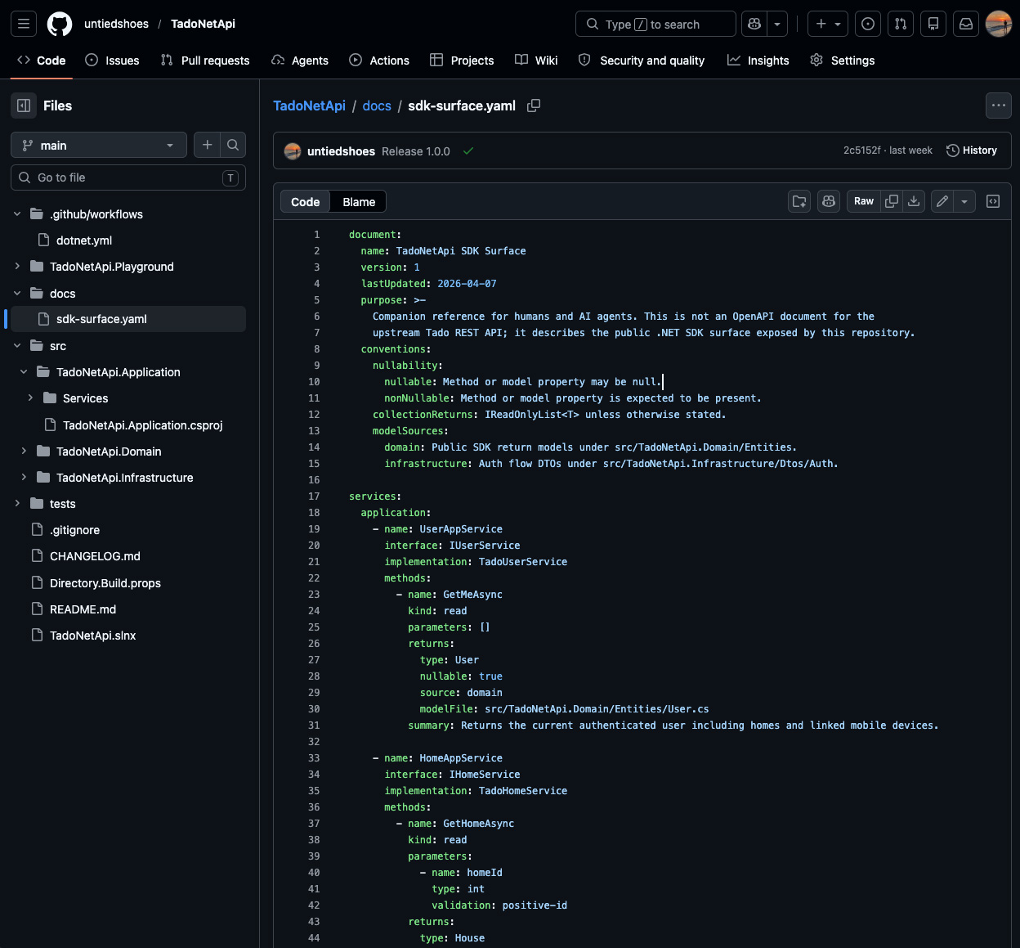Collapse the docs folder
This screenshot has width=1020, height=948.
[x=17, y=294]
